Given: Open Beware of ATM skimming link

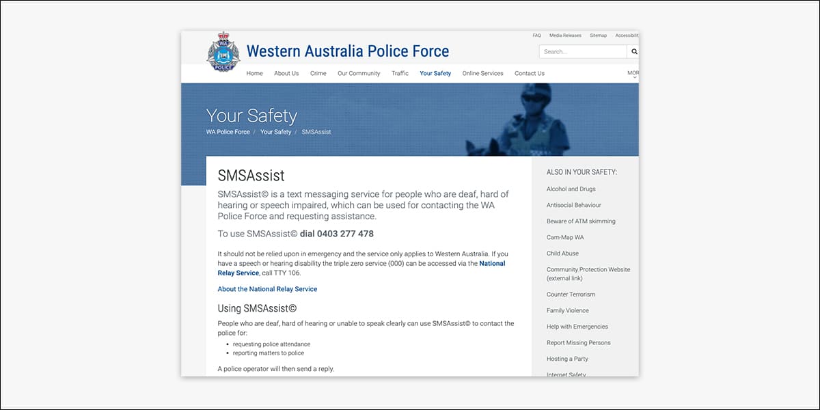Looking at the screenshot, I should tap(581, 221).
